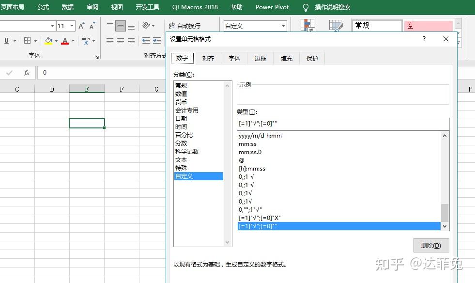The height and width of the screenshot is (283, 475).
Task: Expand the font name dropdown arrow
Action: pyautogui.click(x=52, y=26)
